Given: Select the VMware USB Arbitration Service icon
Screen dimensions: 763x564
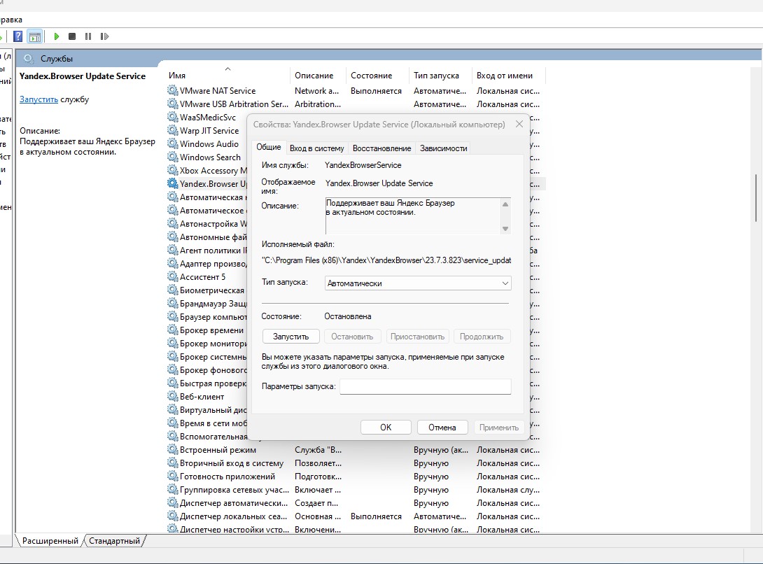Looking at the screenshot, I should click(x=172, y=104).
